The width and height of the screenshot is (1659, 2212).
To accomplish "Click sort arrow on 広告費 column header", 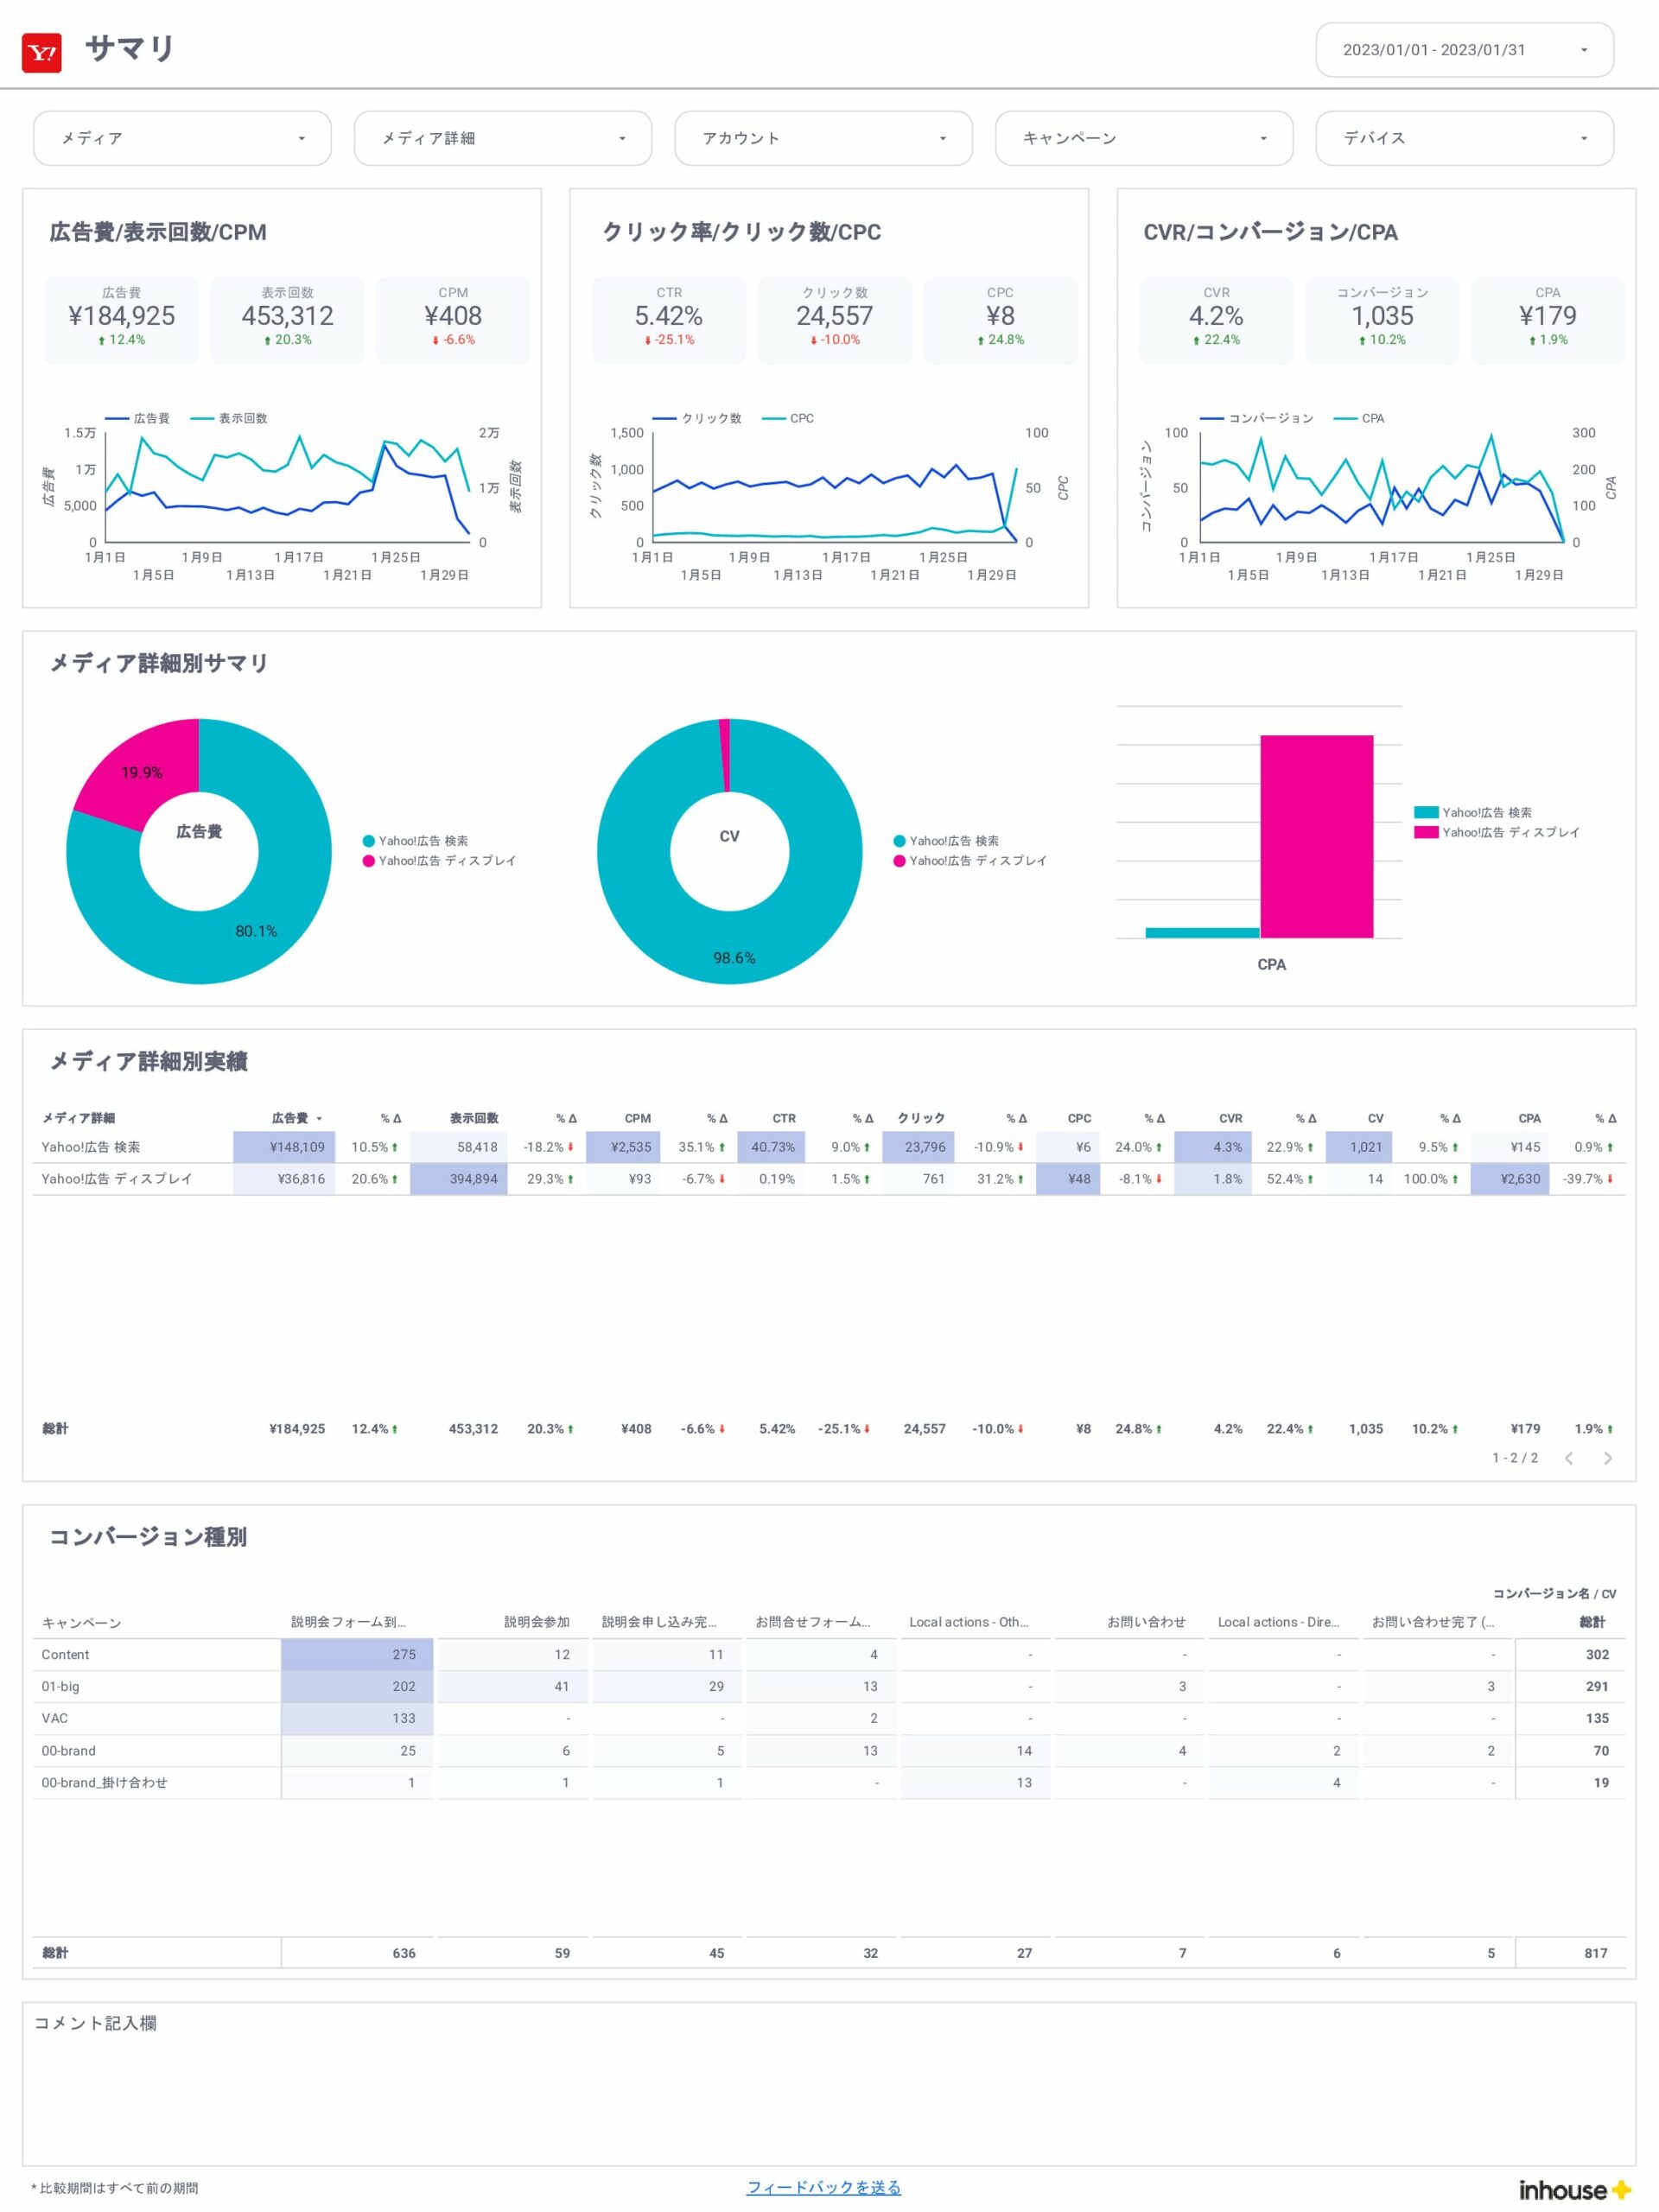I will point(319,1119).
